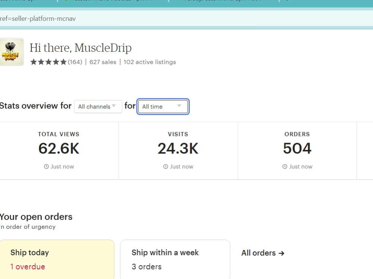The height and width of the screenshot is (279, 373).
Task: Open the Ship within a week card
Action: [175, 260]
